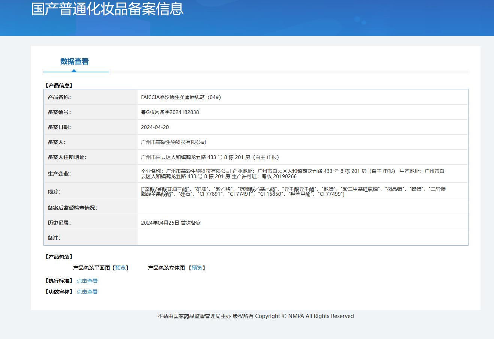Click the empty 备案后监督检查情况 cell
This screenshot has width=494, height=339.
point(303,208)
